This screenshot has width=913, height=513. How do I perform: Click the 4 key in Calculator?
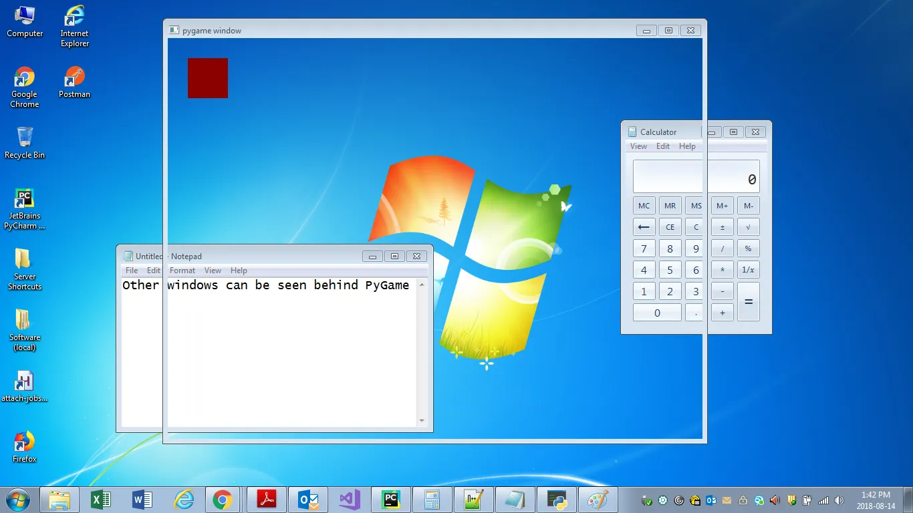click(644, 270)
